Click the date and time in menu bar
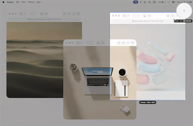The width and height of the screenshot is (193, 126). (184, 2)
